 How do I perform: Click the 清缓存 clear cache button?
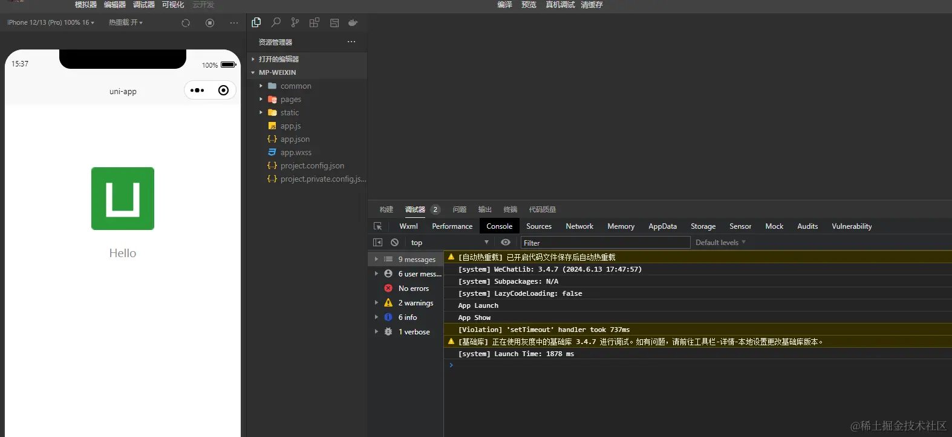(x=592, y=5)
